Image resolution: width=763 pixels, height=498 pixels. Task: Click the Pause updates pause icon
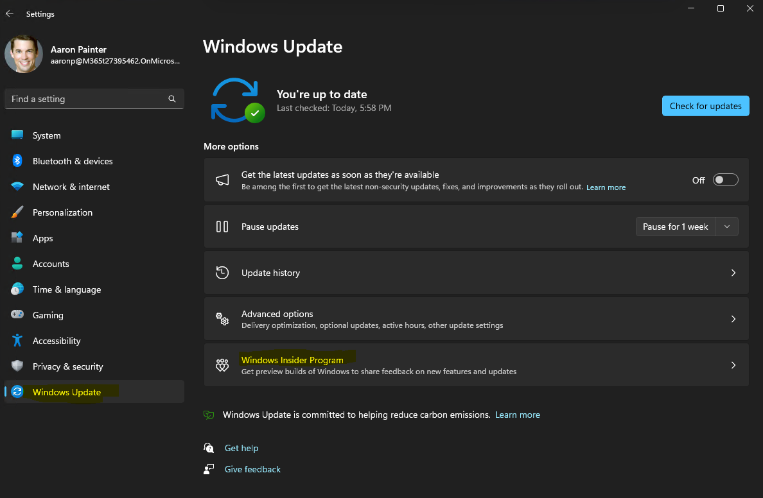222,227
